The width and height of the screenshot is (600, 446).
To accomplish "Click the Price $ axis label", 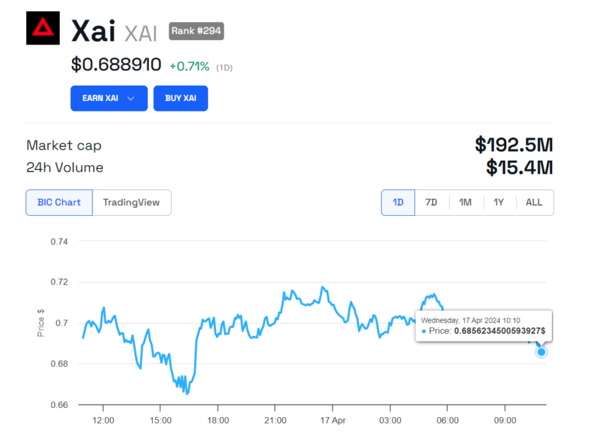I will 40,323.
